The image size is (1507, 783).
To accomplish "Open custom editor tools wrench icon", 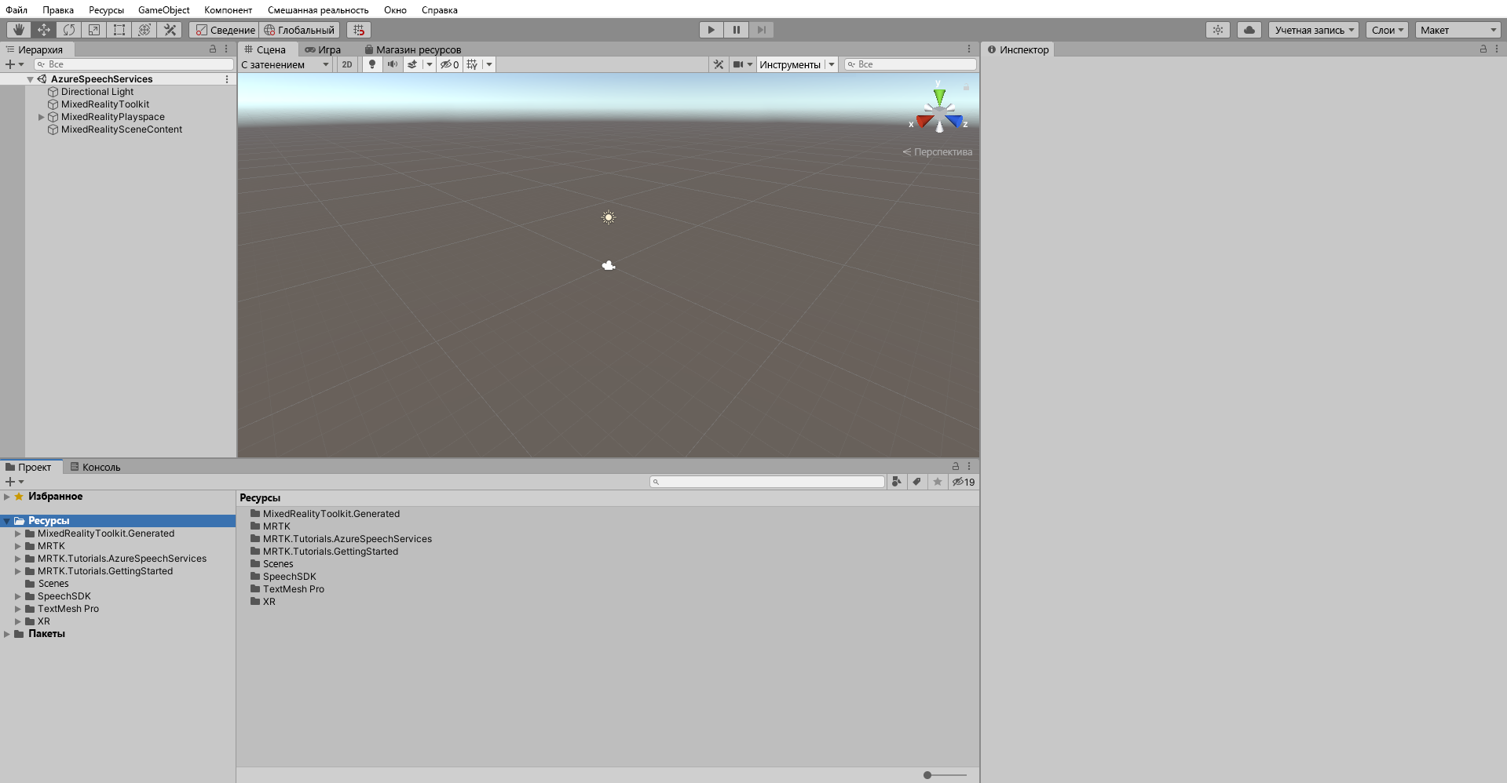I will coord(170,30).
